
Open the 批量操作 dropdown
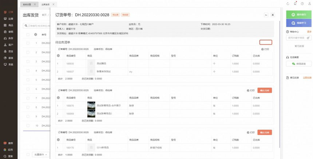click(40, 154)
